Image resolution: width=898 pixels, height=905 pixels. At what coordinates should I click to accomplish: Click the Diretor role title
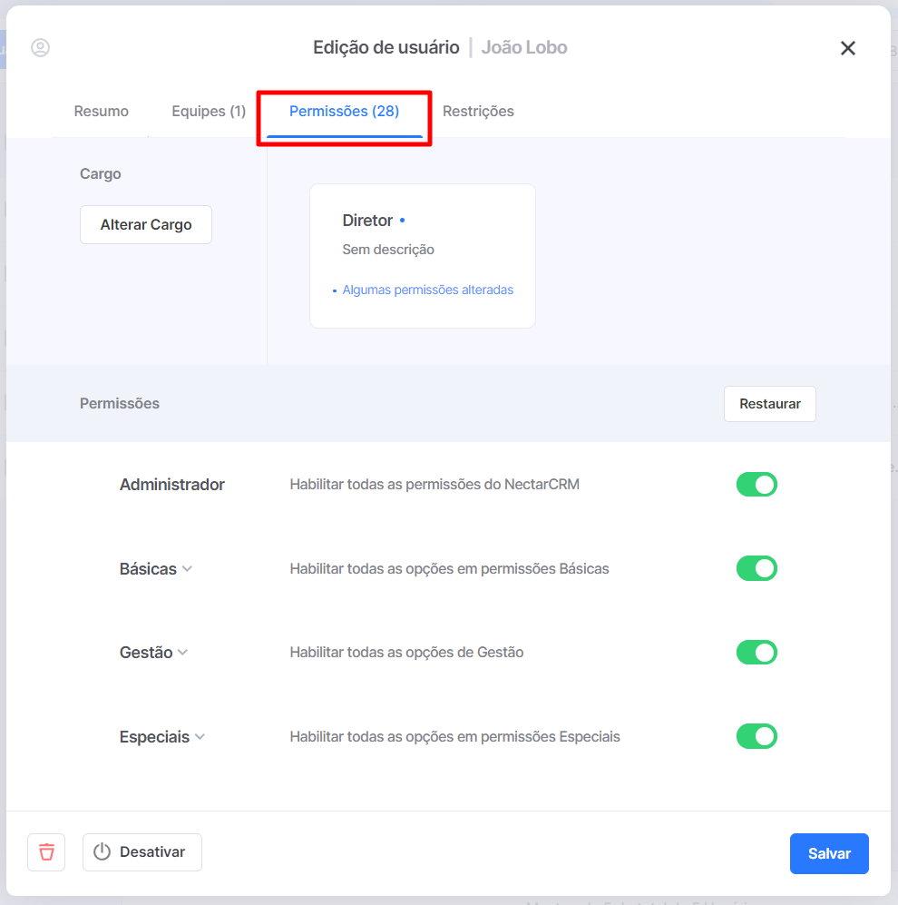click(x=367, y=221)
